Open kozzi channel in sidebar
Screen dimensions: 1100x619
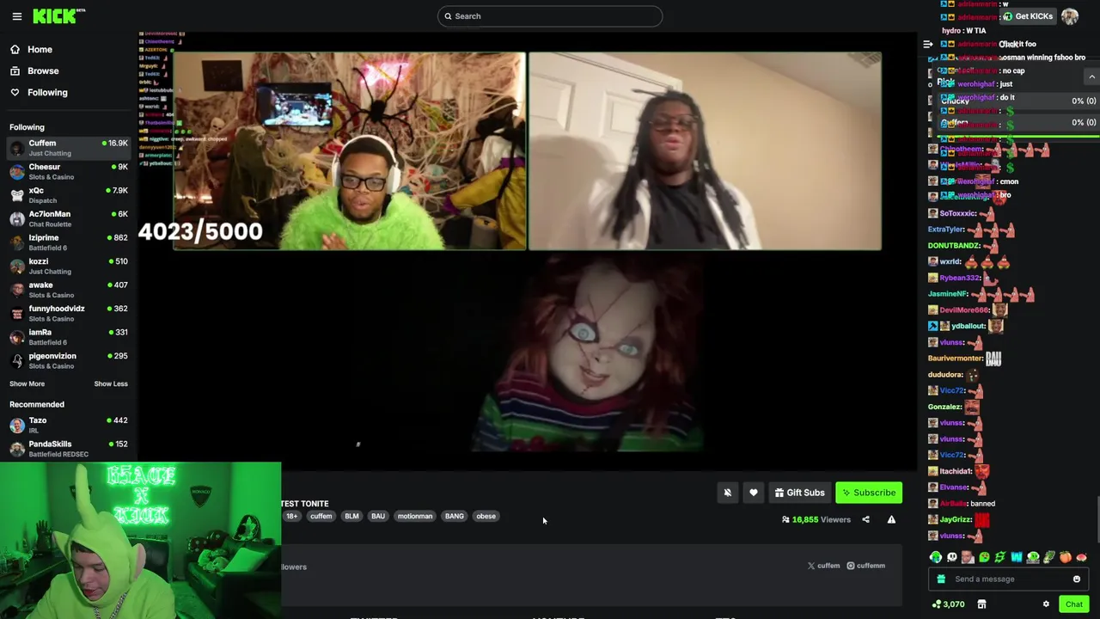67,267
